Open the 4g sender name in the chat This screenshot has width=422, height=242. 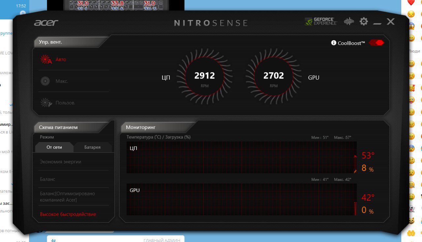tap(53, 240)
